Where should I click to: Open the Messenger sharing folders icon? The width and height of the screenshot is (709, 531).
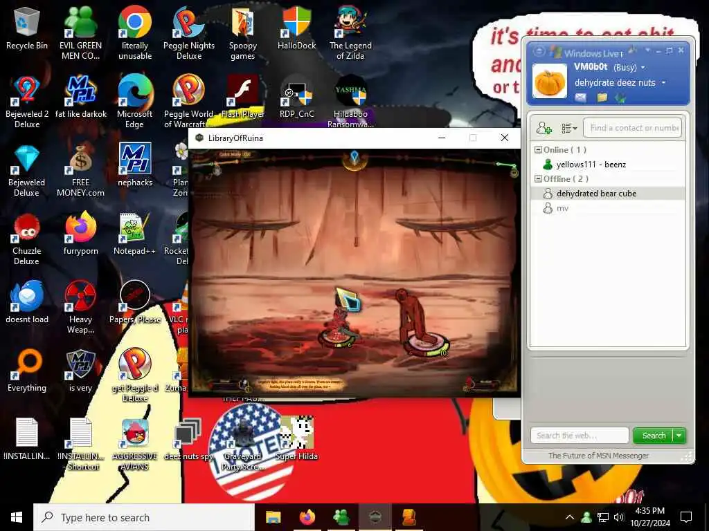602,97
